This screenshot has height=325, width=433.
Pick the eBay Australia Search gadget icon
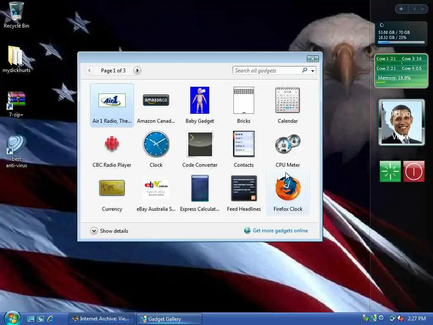[x=156, y=188]
